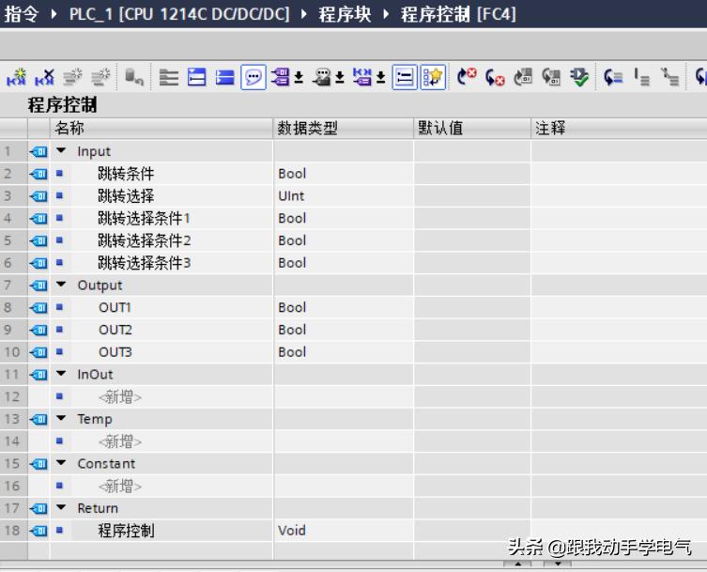The width and height of the screenshot is (707, 572).
Task: Click the blue curved arrow with lines icon
Action: (613, 77)
